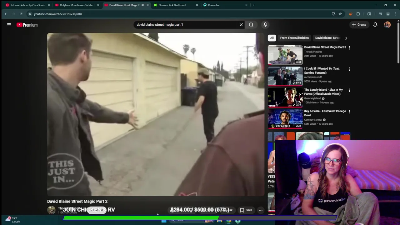Select the All filter chip
Screen dimensions: 400x225
point(272,38)
